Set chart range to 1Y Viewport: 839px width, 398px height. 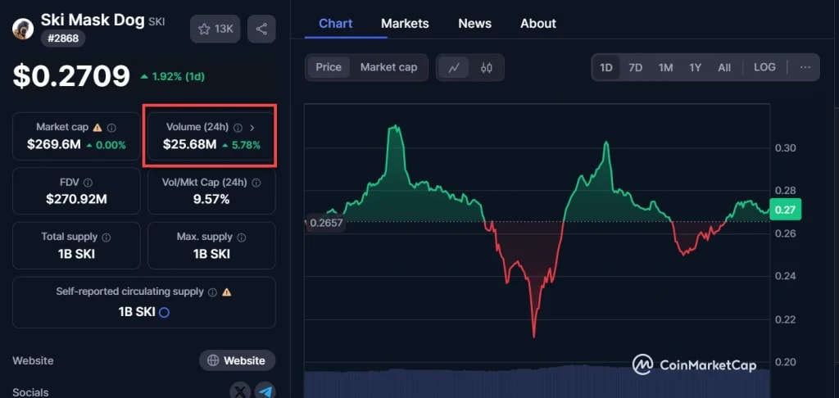(x=695, y=67)
